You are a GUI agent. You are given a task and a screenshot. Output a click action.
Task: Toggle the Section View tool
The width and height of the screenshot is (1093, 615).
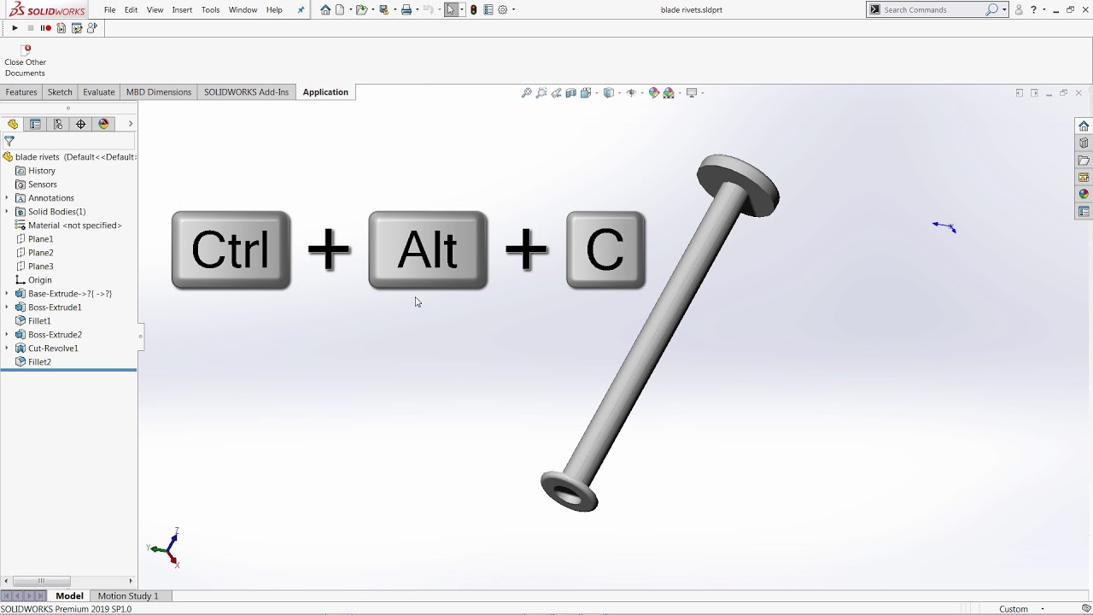(571, 92)
